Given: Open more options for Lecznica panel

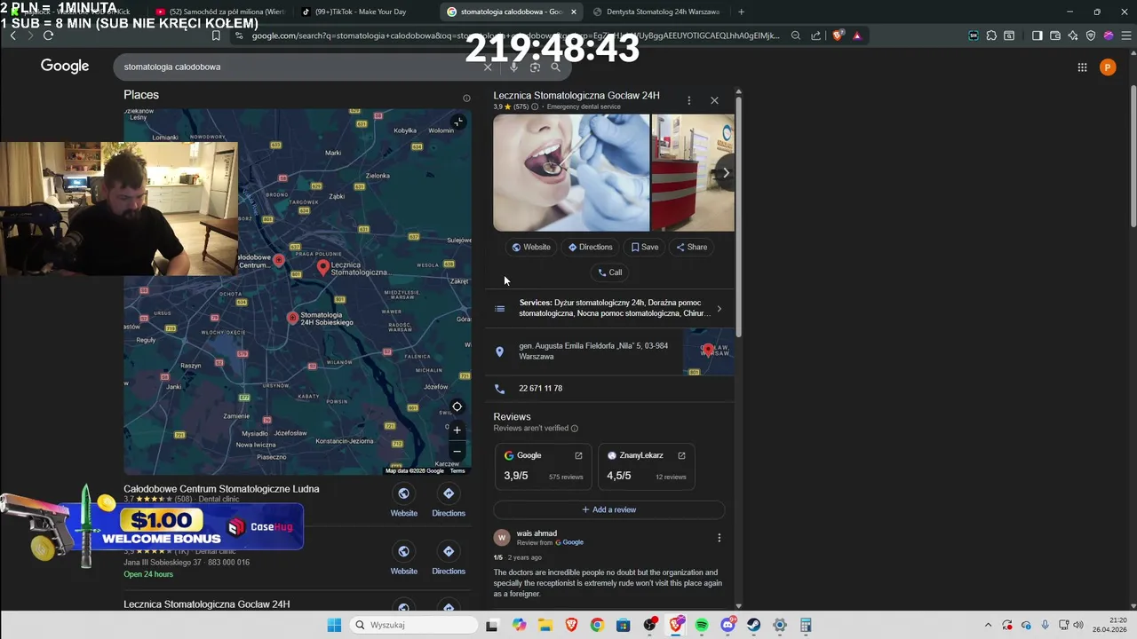Looking at the screenshot, I should [x=688, y=100].
